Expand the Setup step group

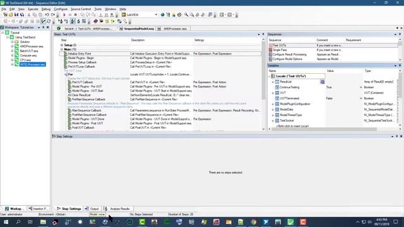pos(62,45)
